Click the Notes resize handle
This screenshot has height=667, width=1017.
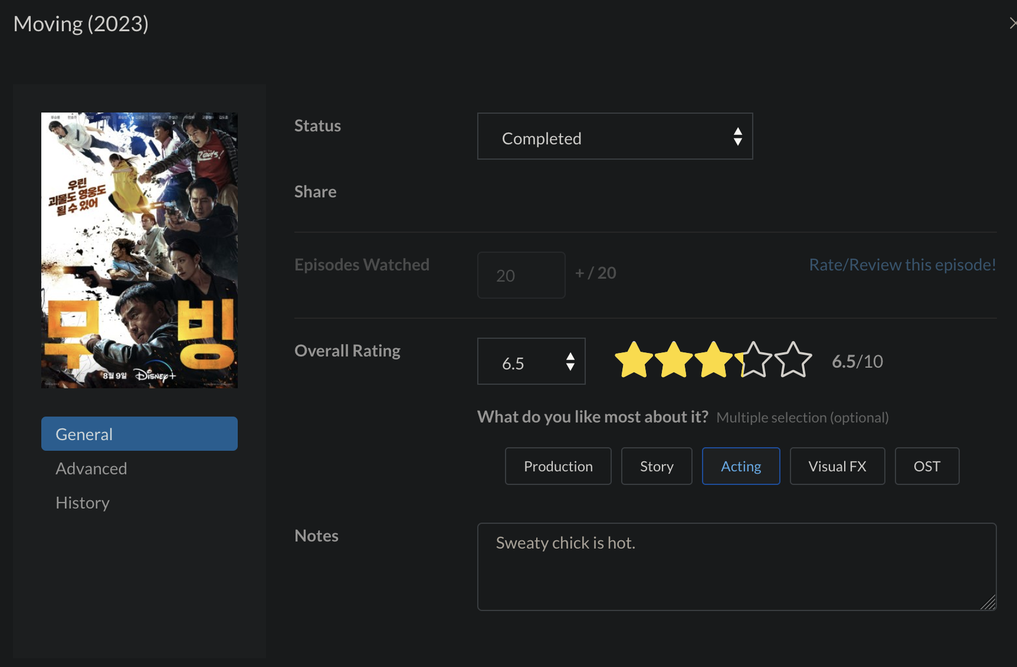click(988, 603)
